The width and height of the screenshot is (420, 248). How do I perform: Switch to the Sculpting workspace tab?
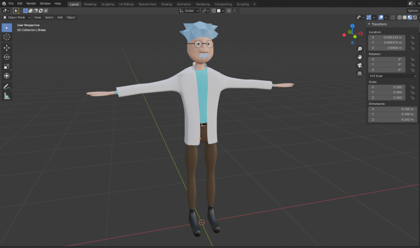tap(108, 4)
